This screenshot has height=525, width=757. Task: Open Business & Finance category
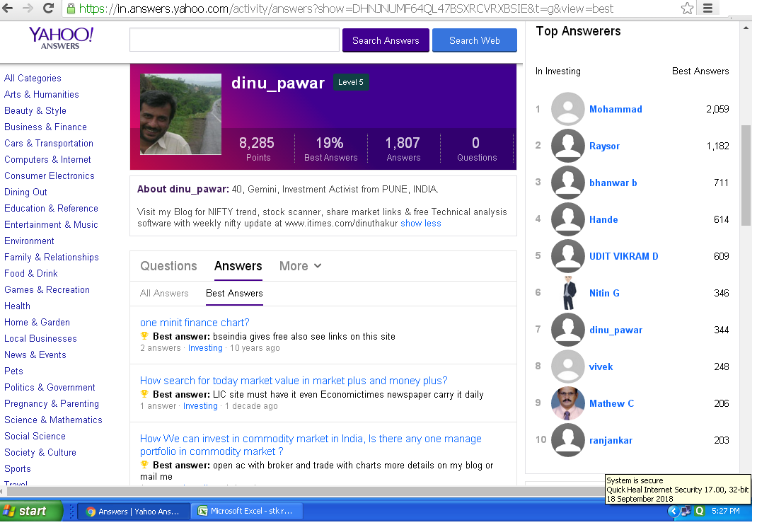click(45, 127)
